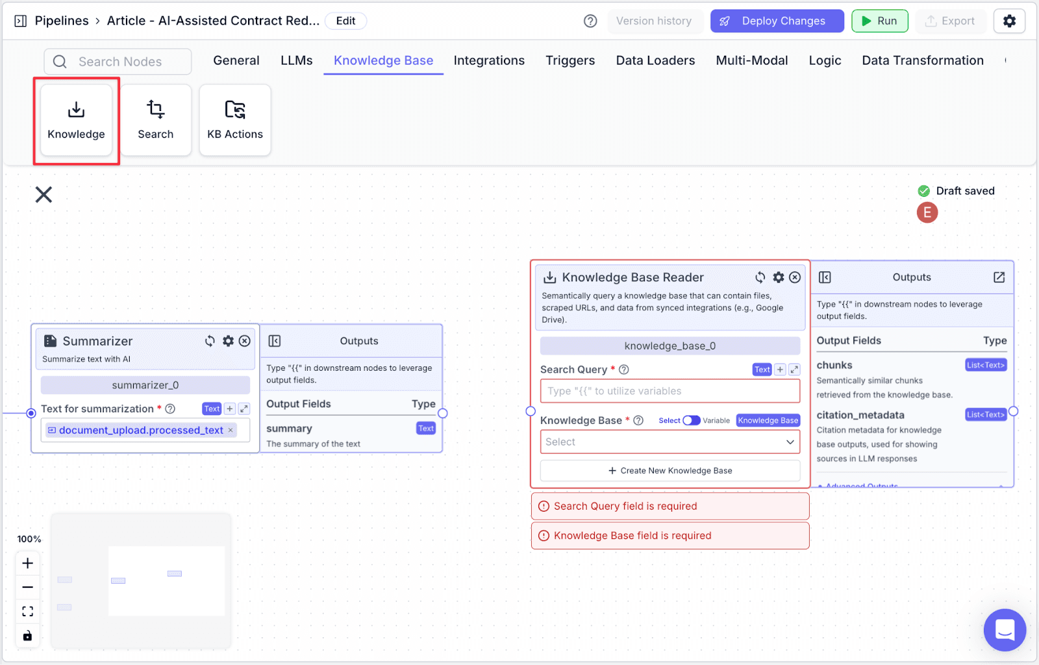
Task: Close the node palette with X icon
Action: click(44, 194)
